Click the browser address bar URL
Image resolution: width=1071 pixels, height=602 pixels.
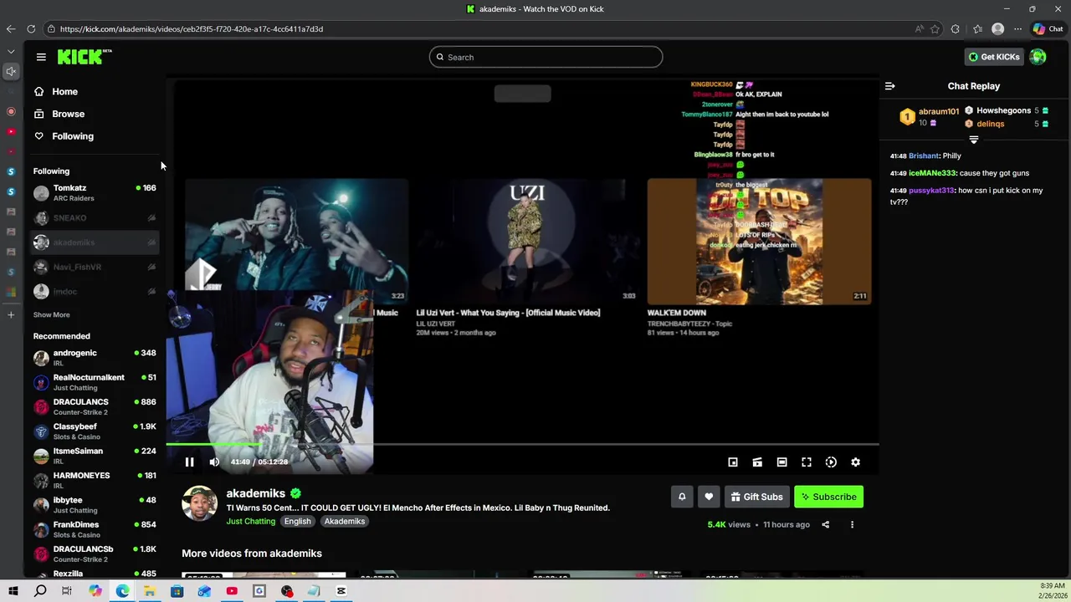point(192,28)
